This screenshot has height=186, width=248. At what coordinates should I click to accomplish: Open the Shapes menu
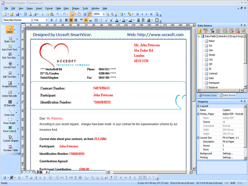(75, 9)
